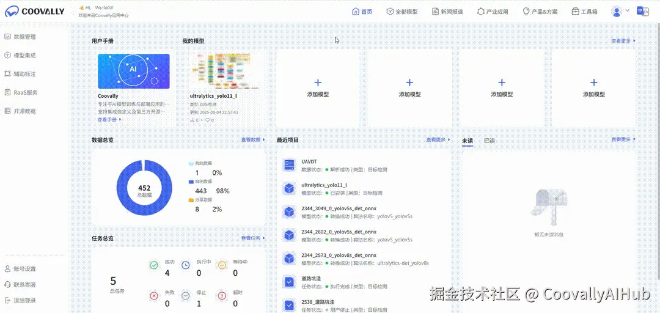This screenshot has width=660, height=313.
Task: Open 账号设置 icon in the sidebar
Action: point(7,269)
